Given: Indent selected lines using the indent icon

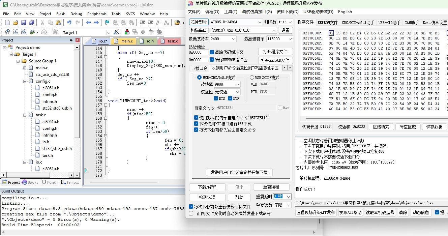Looking at the screenshot, I should [142, 23].
